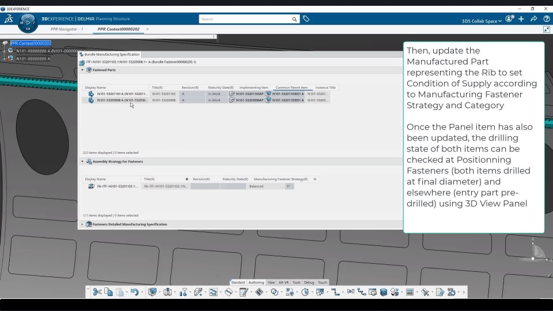Click the 'Balanced' strategy cell
Image resolution: width=553 pixels, height=311 pixels.
click(266, 186)
